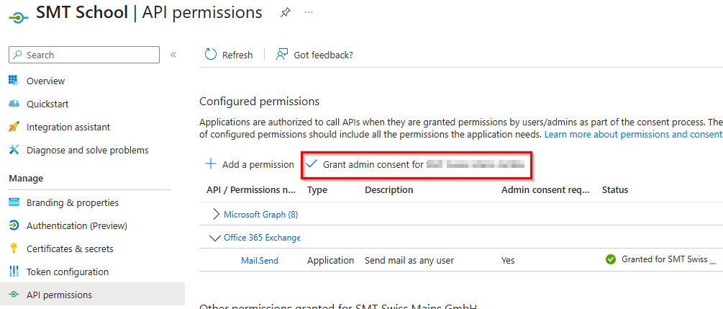Click the Token configuration bars icon
723x309 pixels.
point(14,272)
